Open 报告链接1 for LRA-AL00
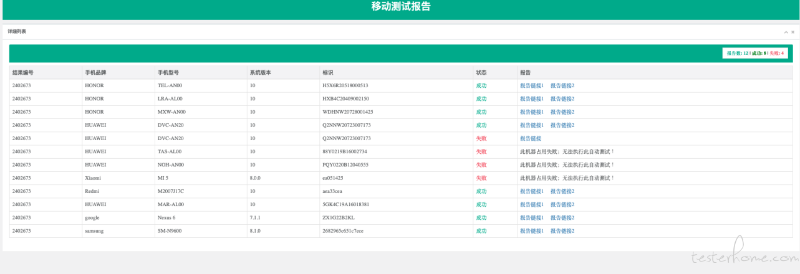Screen dimensions: 800x274 (x=532, y=99)
